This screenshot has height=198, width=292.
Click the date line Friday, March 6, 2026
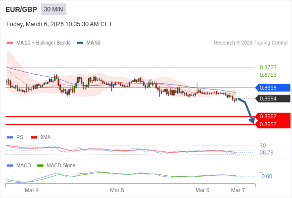click(59, 24)
